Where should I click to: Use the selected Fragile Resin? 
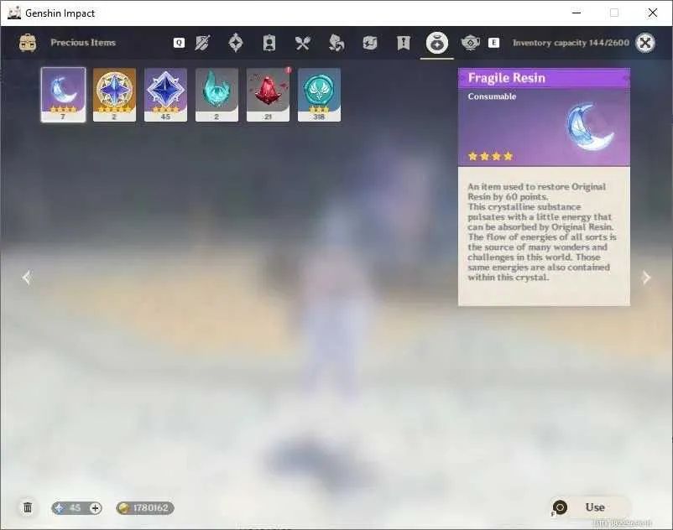click(x=591, y=507)
